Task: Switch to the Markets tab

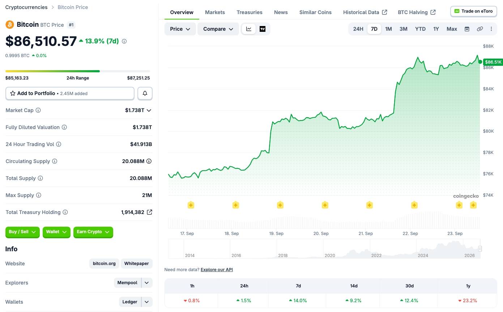Action: click(x=215, y=12)
